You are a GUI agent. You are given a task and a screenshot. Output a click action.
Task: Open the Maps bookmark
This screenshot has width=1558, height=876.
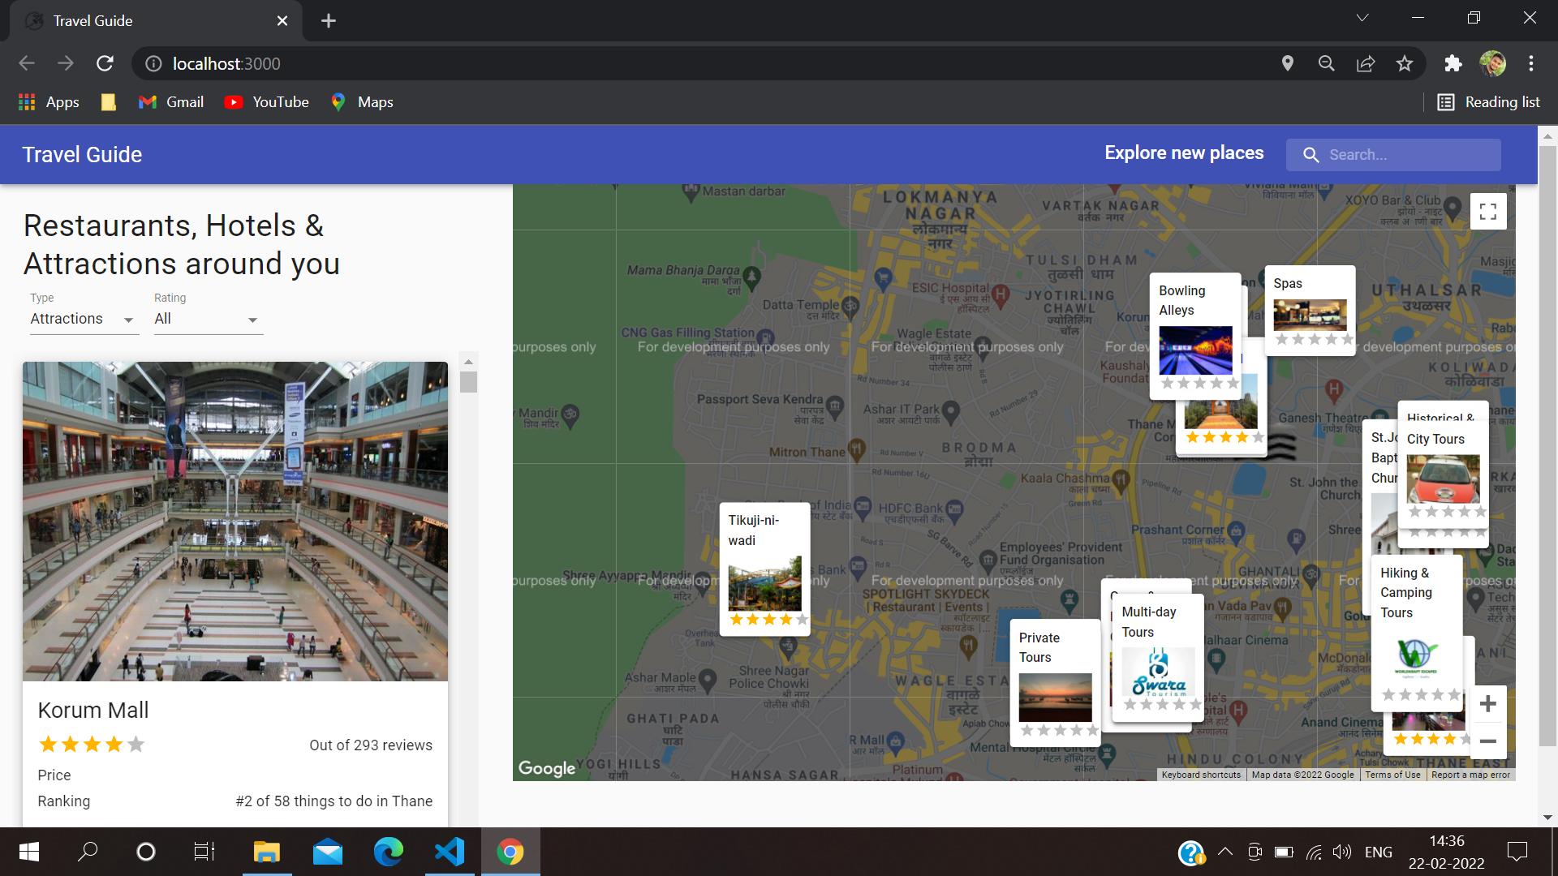click(363, 102)
